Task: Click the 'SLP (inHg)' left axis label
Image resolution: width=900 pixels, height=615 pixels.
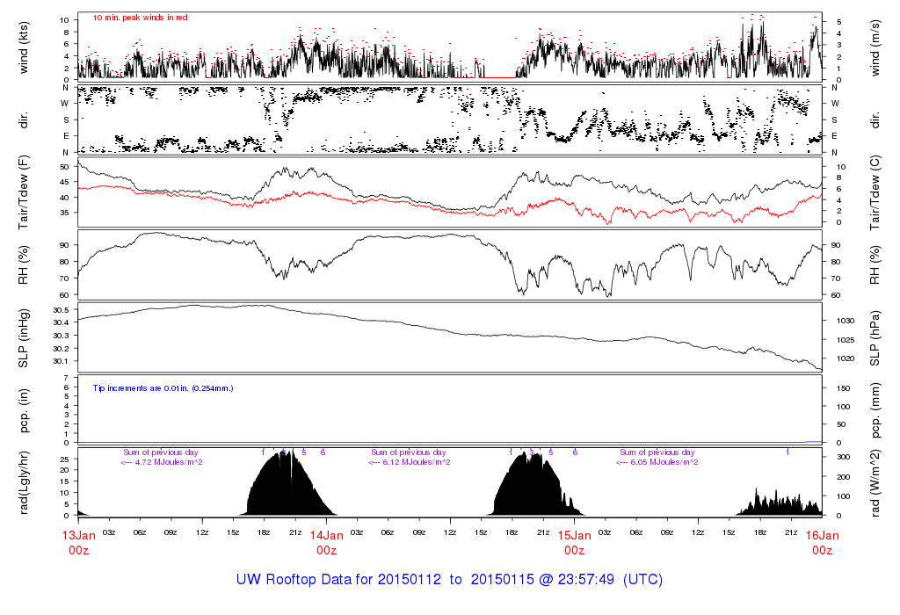Action: (x=24, y=338)
